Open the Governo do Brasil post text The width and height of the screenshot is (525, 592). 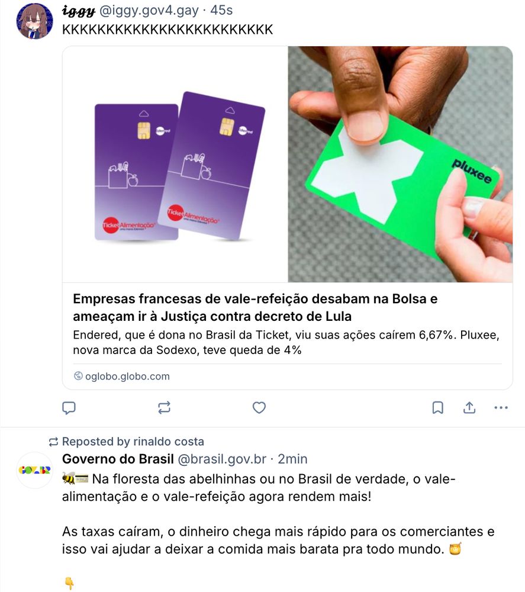coord(278,514)
